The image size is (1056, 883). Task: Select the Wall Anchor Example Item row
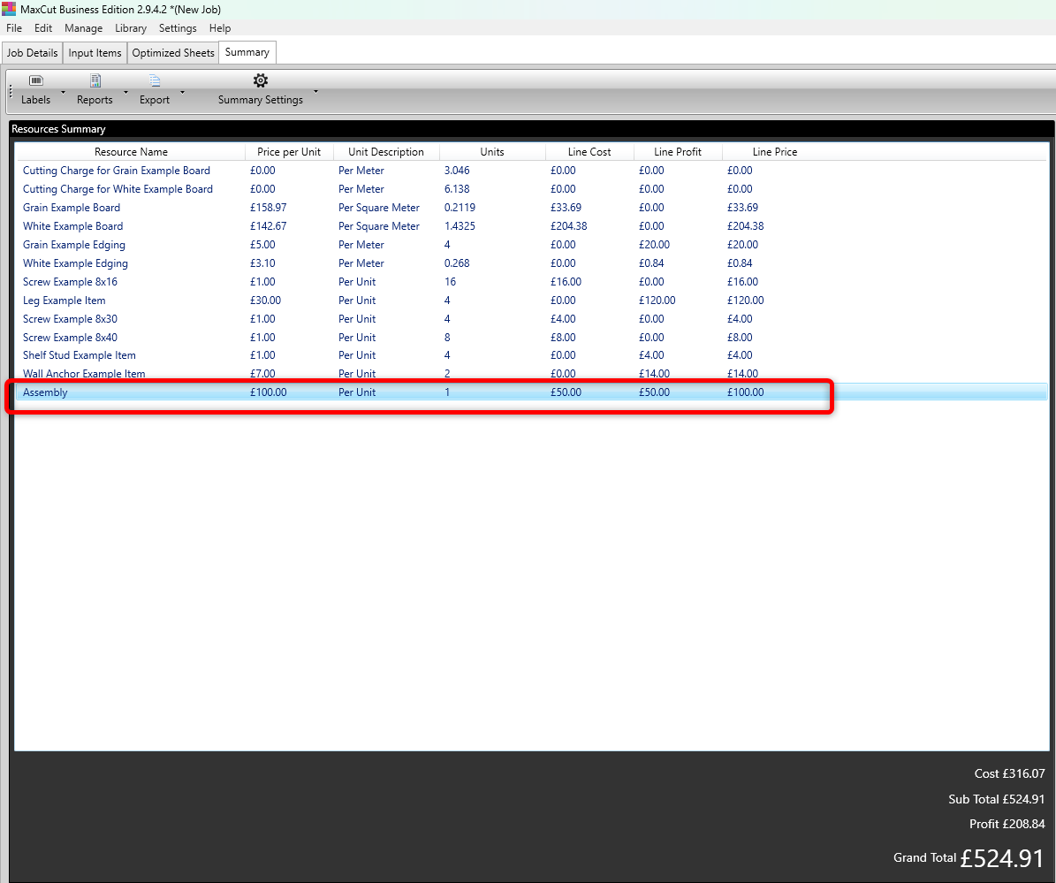click(x=531, y=374)
